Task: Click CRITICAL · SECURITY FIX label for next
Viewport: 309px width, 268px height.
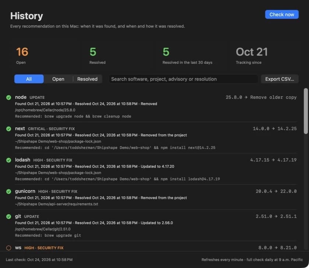Action: pyautogui.click(x=51, y=129)
